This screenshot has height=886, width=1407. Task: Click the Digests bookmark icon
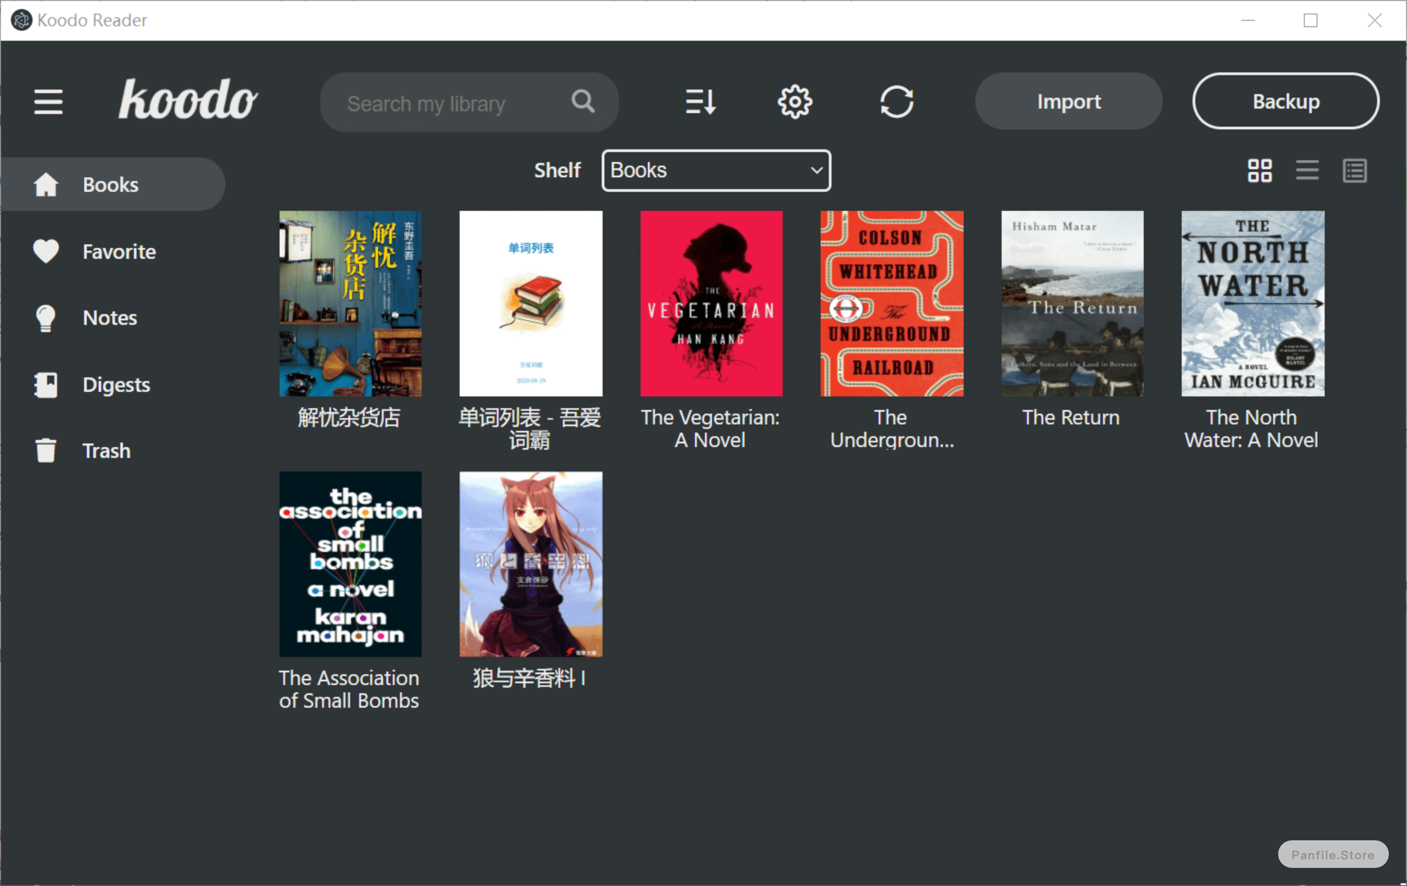[x=46, y=385]
